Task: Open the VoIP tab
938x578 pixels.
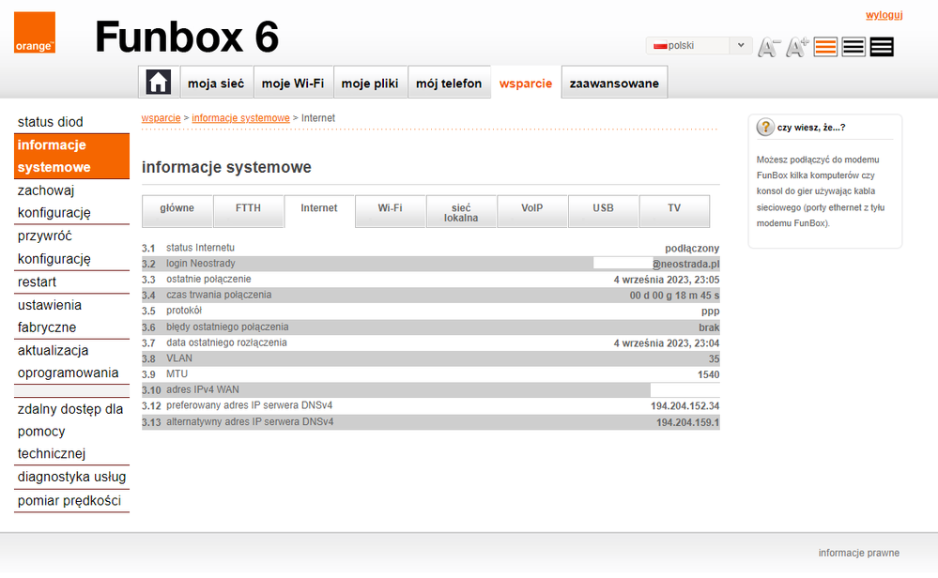Action: pos(532,208)
